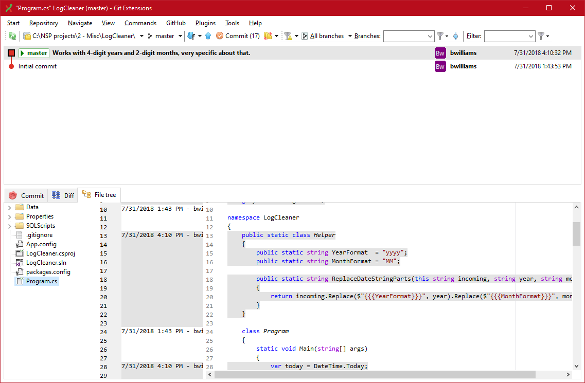This screenshot has width=585, height=383.
Task: Toggle the blue highlight-branch dot icon
Action: tap(456, 36)
